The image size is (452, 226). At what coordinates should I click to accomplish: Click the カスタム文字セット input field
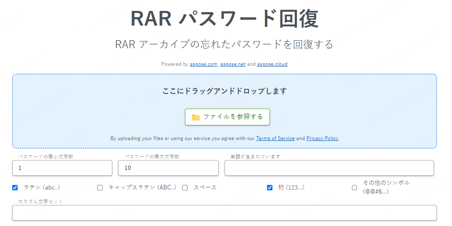coord(225,213)
